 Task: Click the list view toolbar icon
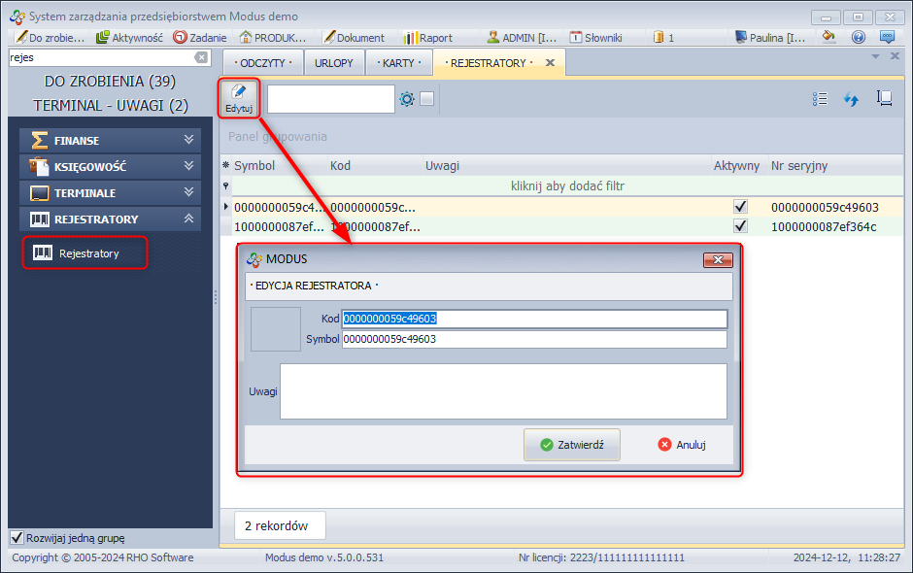[x=820, y=99]
